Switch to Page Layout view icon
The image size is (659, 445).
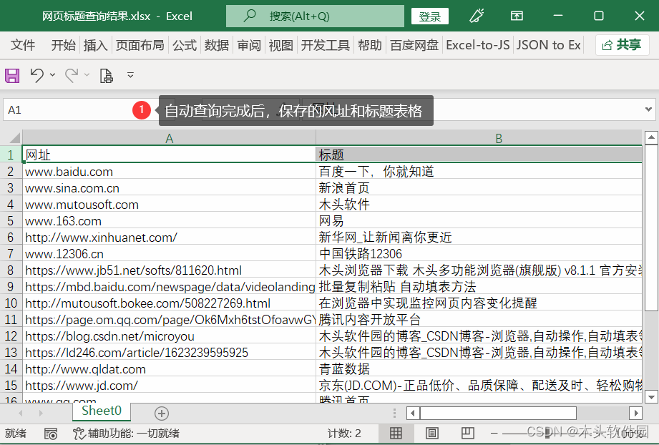coord(432,434)
